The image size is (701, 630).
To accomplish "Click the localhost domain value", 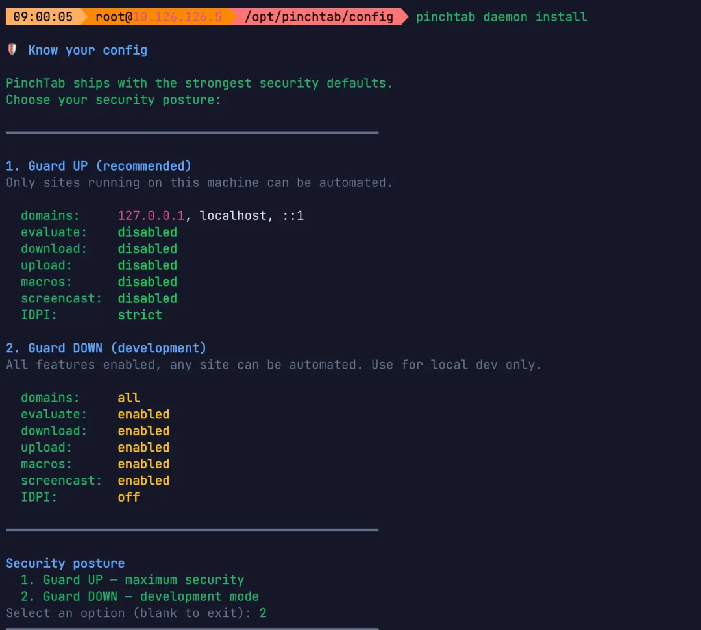I will point(233,215).
